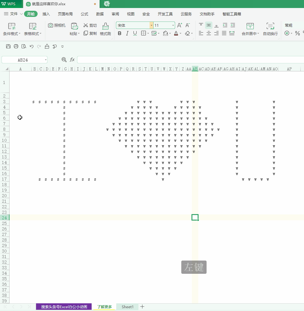Click the fx insert function icon

[x=72, y=59]
